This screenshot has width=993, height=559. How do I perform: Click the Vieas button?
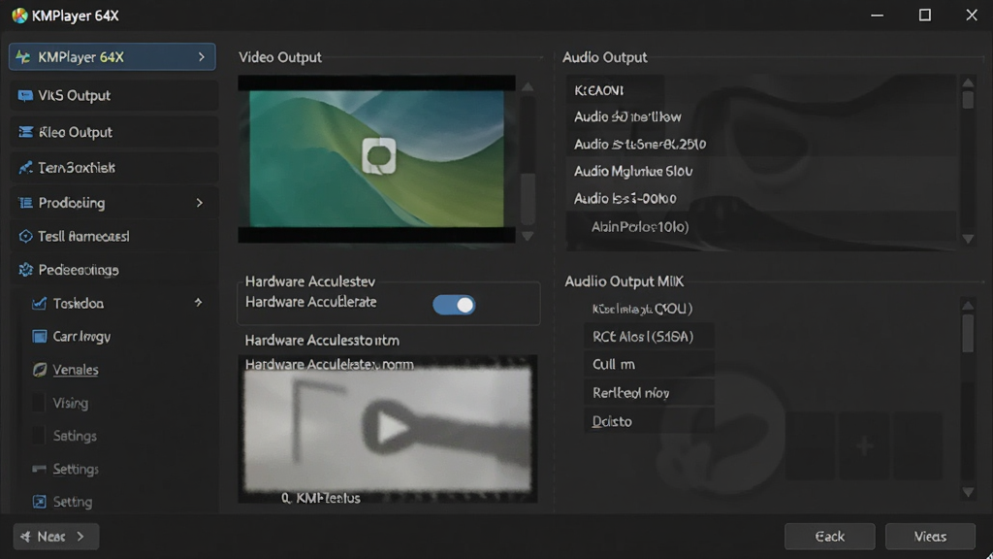click(x=930, y=537)
